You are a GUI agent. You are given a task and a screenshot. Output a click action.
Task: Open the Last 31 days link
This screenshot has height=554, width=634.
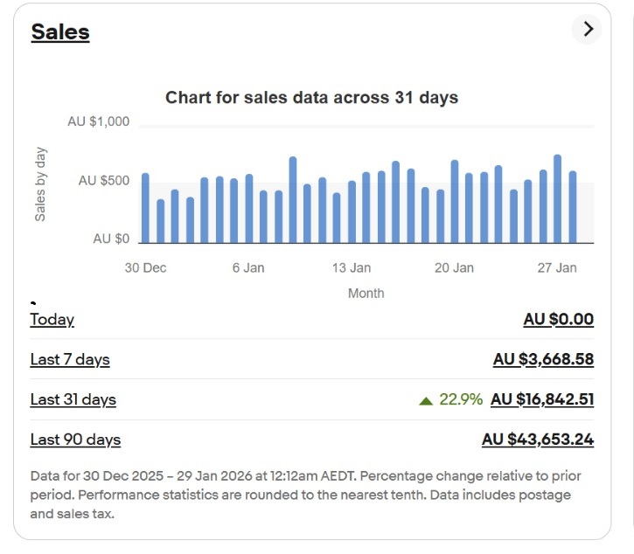(x=73, y=400)
